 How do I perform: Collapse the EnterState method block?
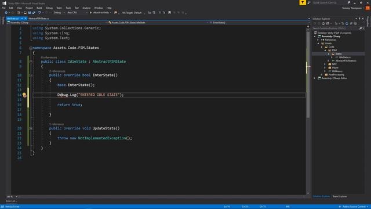tap(31, 75)
